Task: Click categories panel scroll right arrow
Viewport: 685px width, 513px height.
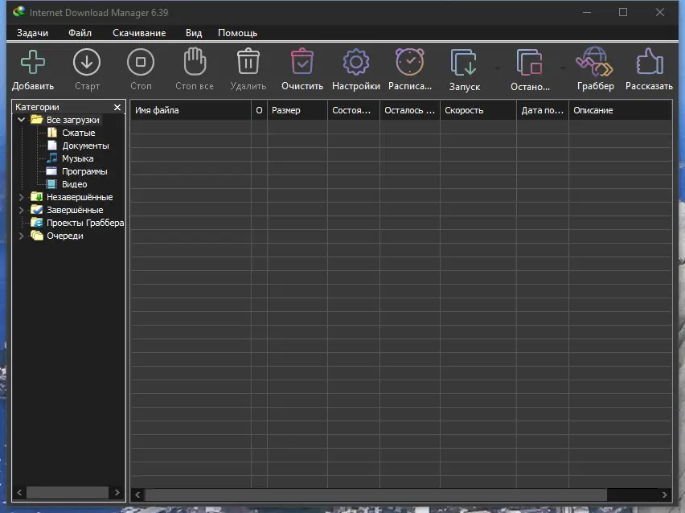Action: 117,492
